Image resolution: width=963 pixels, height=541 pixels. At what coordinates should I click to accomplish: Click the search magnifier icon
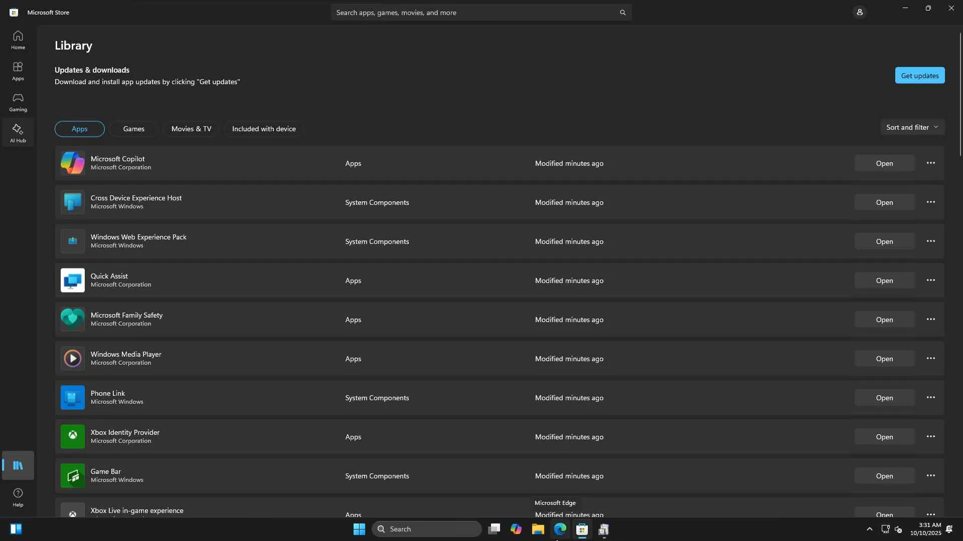pyautogui.click(x=622, y=13)
